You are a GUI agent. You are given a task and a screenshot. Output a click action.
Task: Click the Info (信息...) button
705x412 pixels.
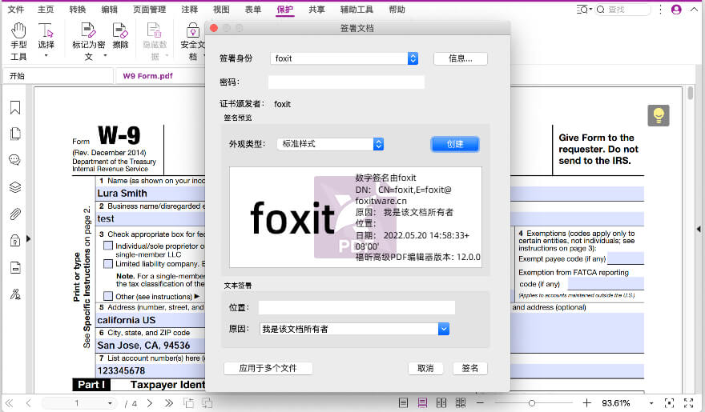461,58
